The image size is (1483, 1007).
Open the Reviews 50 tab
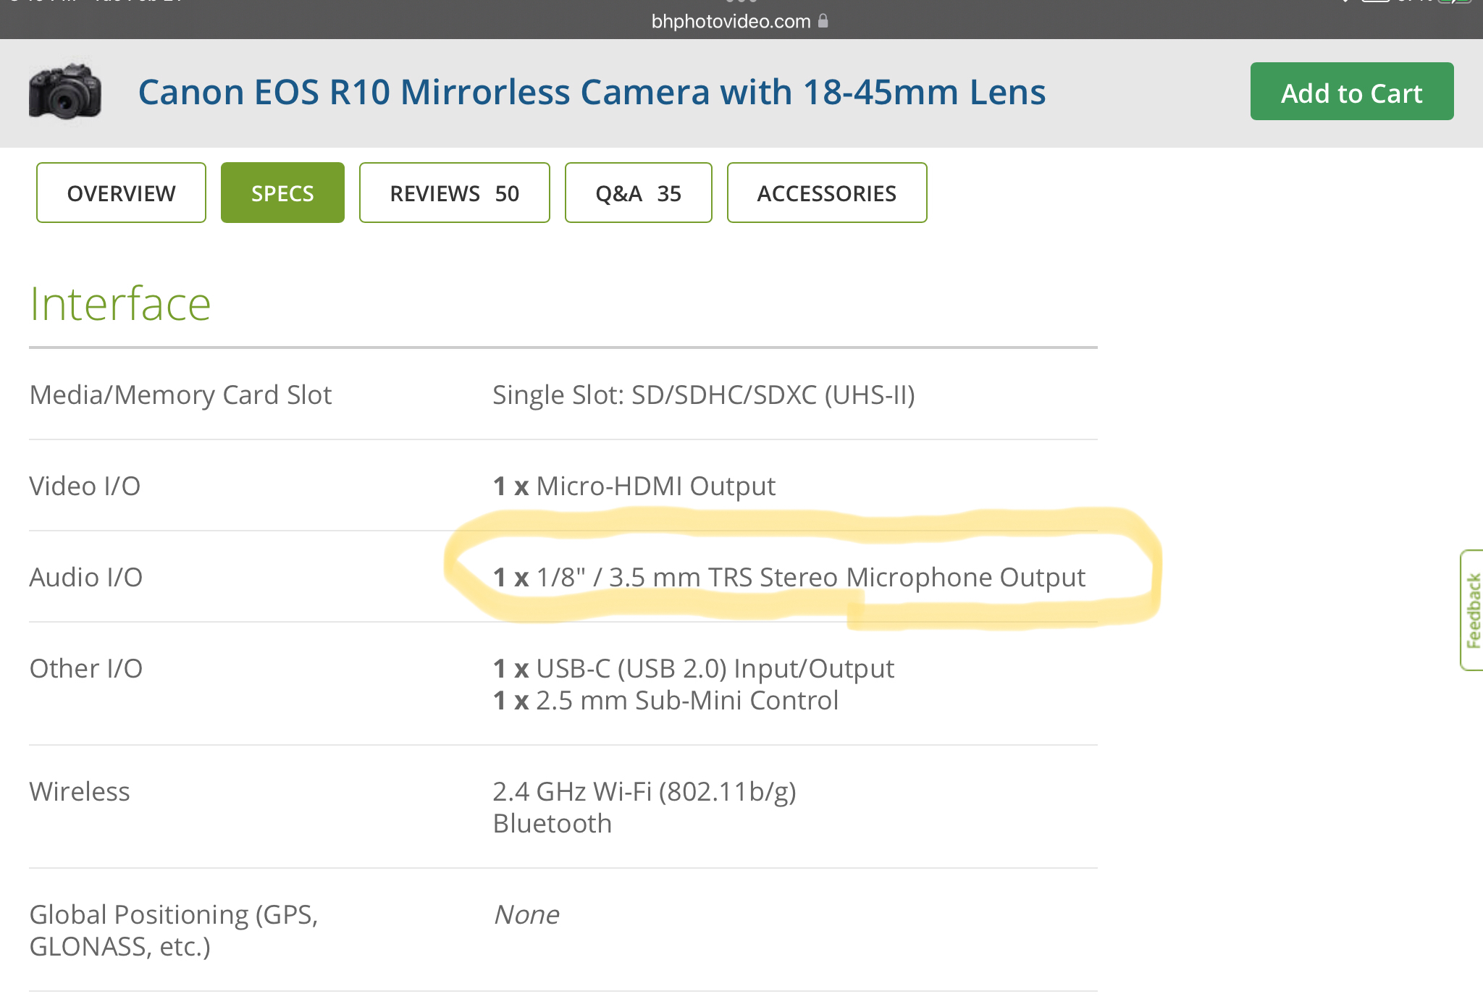click(x=454, y=193)
